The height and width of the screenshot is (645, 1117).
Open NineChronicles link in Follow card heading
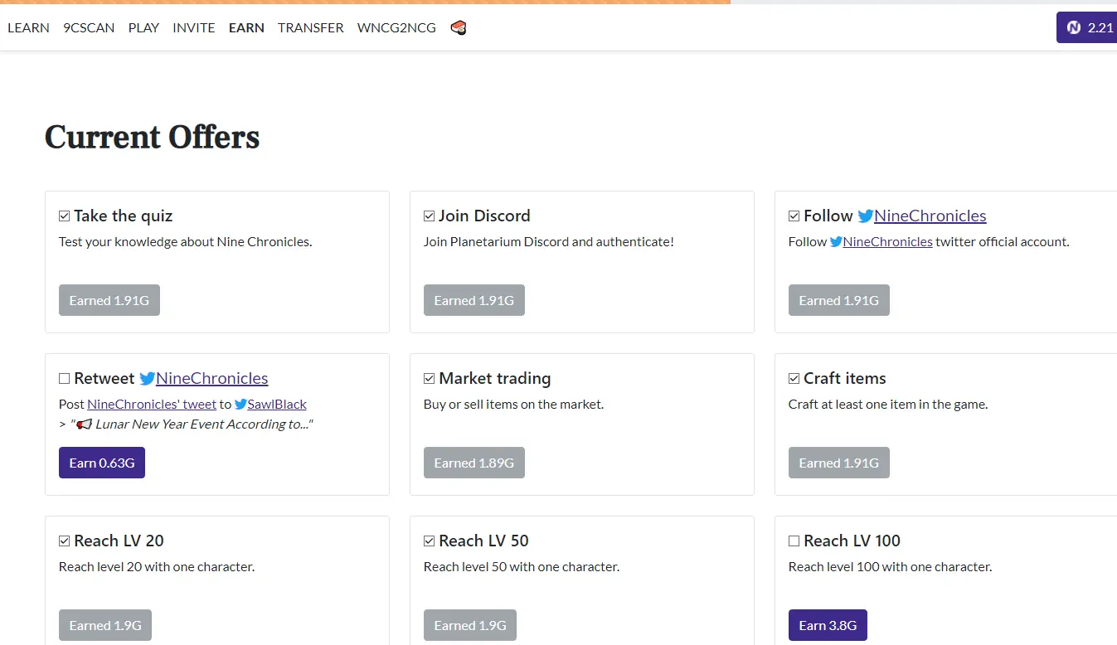click(x=930, y=216)
